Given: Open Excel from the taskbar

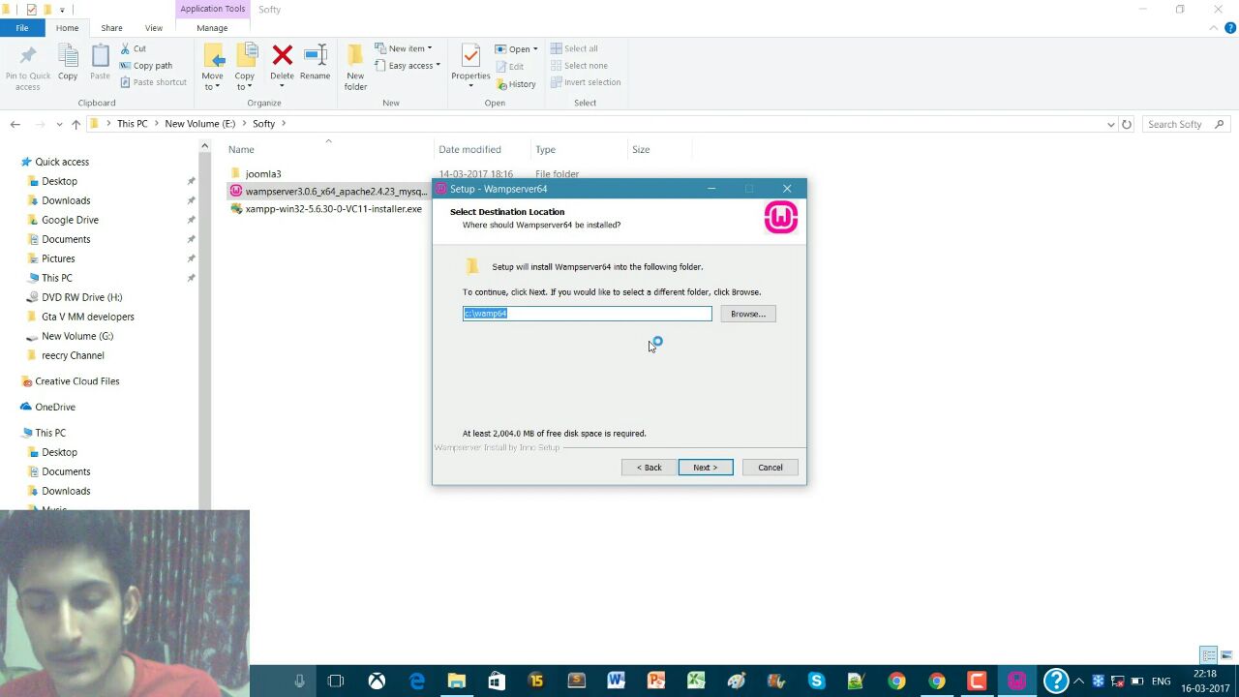Looking at the screenshot, I should (696, 682).
